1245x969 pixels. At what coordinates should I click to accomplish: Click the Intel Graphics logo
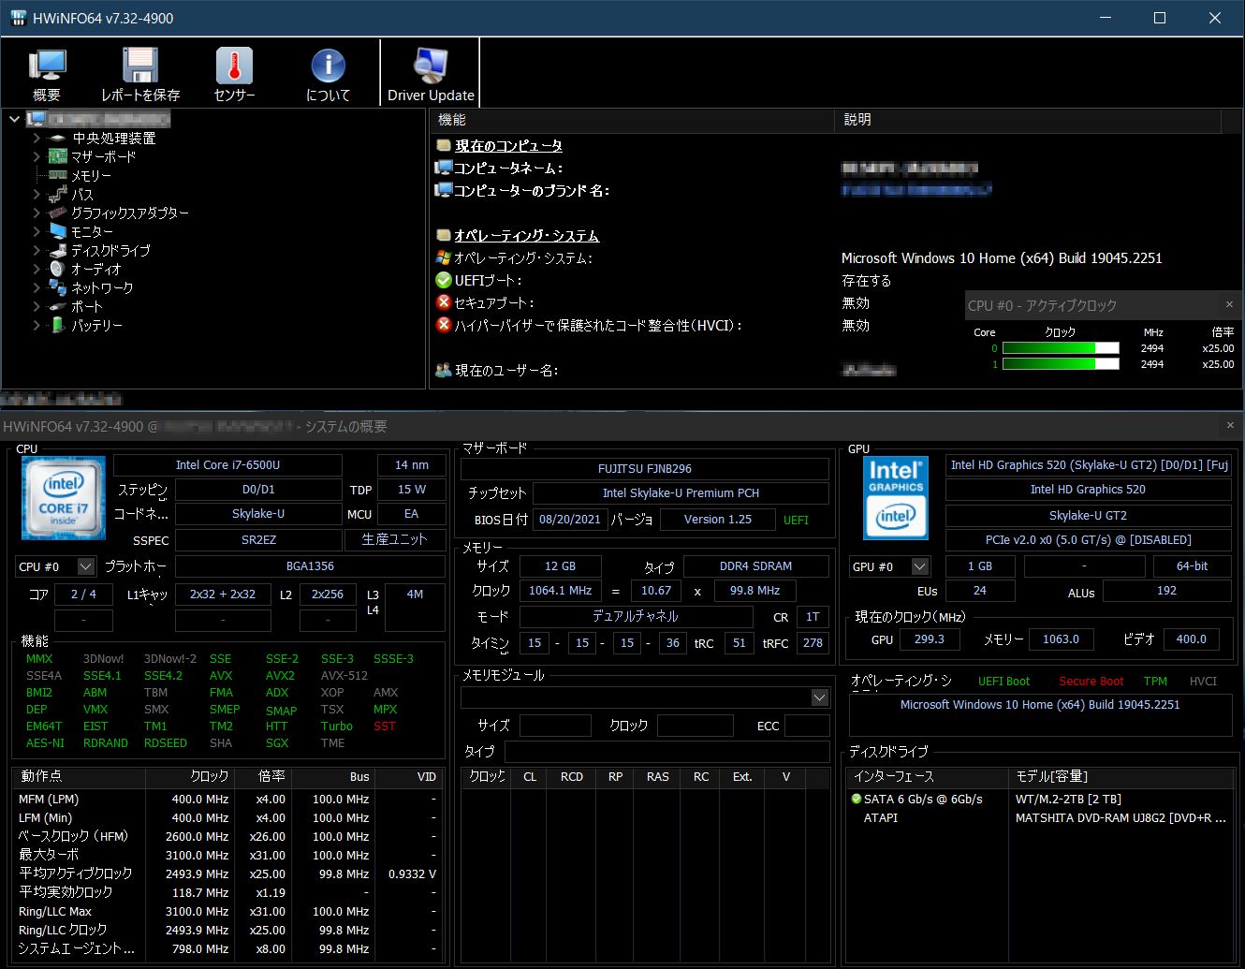(x=896, y=498)
